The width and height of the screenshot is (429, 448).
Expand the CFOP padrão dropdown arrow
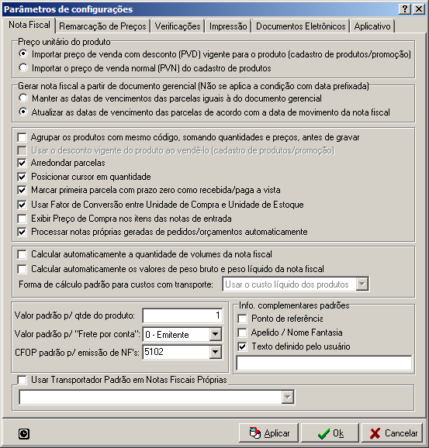215,352
